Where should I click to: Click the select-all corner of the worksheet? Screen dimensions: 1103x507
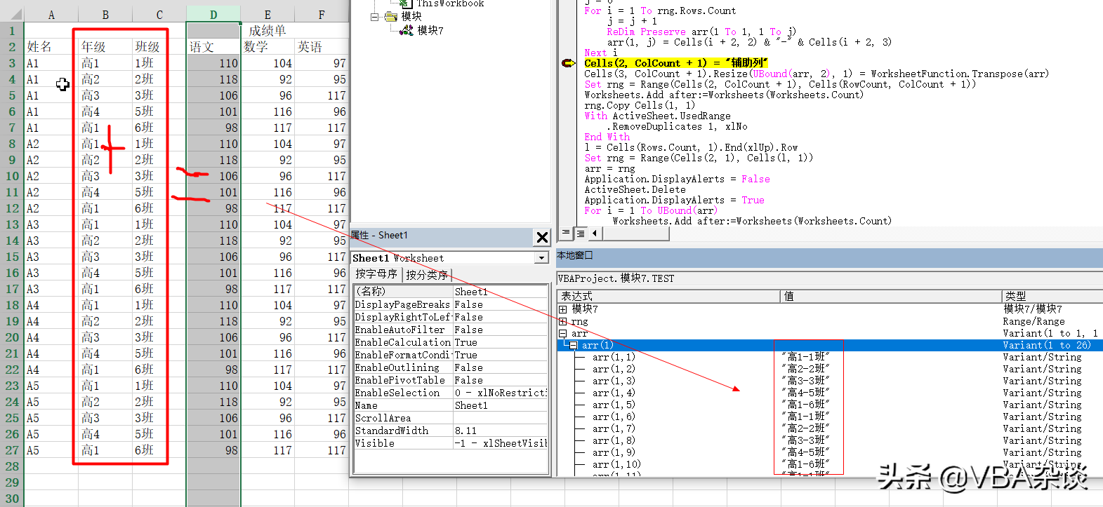coord(12,14)
